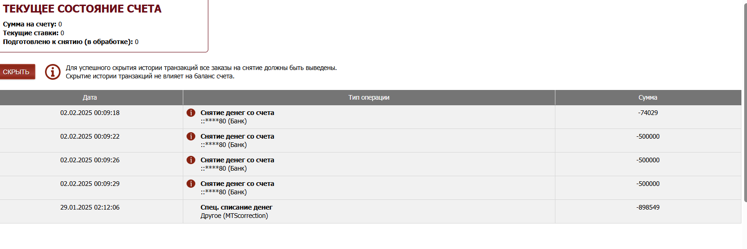
Task: Click the large info icon beside СКРЫТЬ
Action: tap(52, 72)
